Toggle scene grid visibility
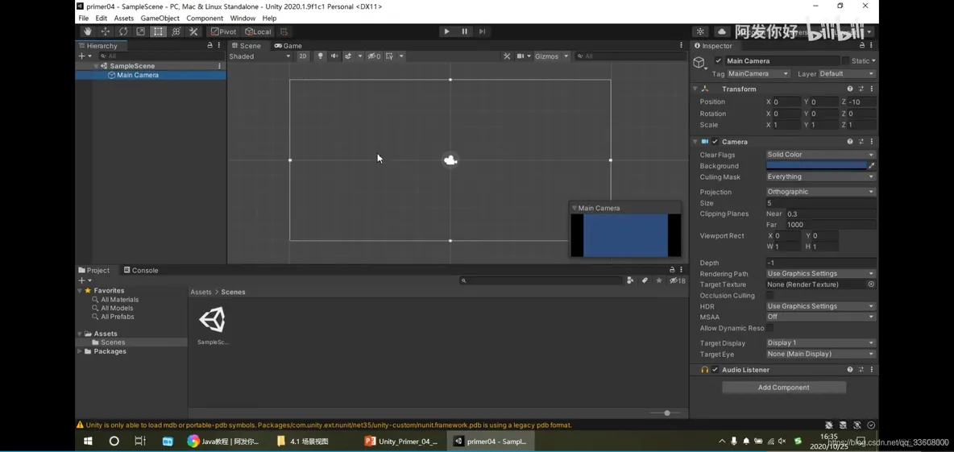 point(389,56)
